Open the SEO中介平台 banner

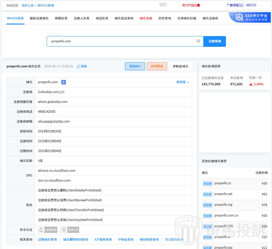coord(250,17)
